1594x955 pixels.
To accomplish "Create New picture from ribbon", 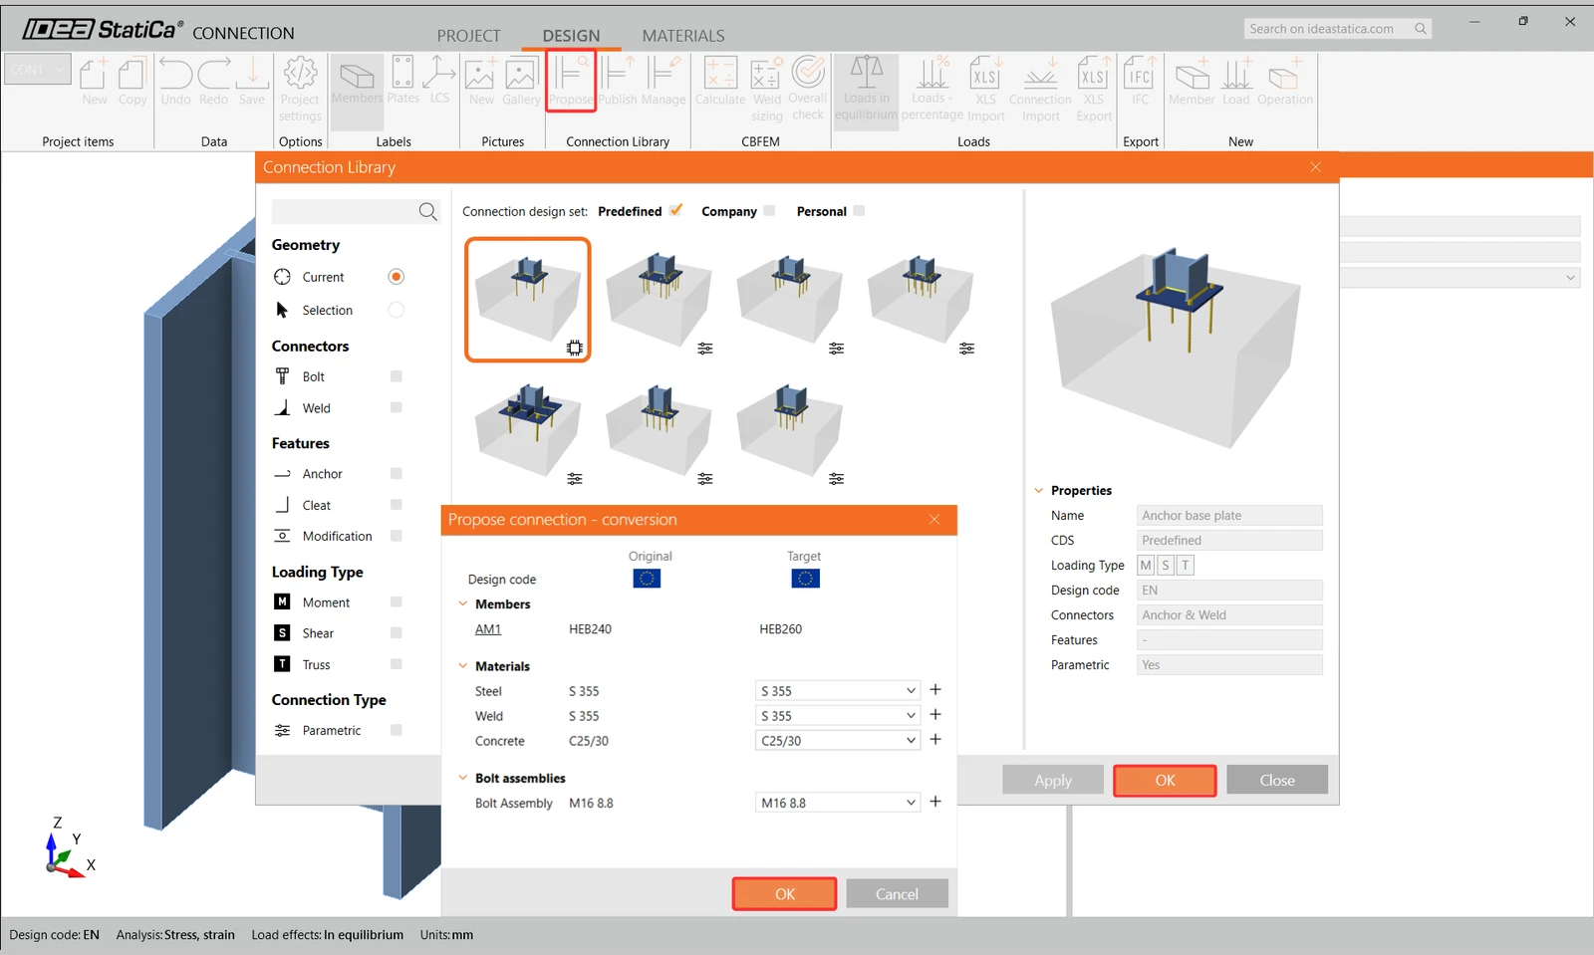I will tap(481, 82).
